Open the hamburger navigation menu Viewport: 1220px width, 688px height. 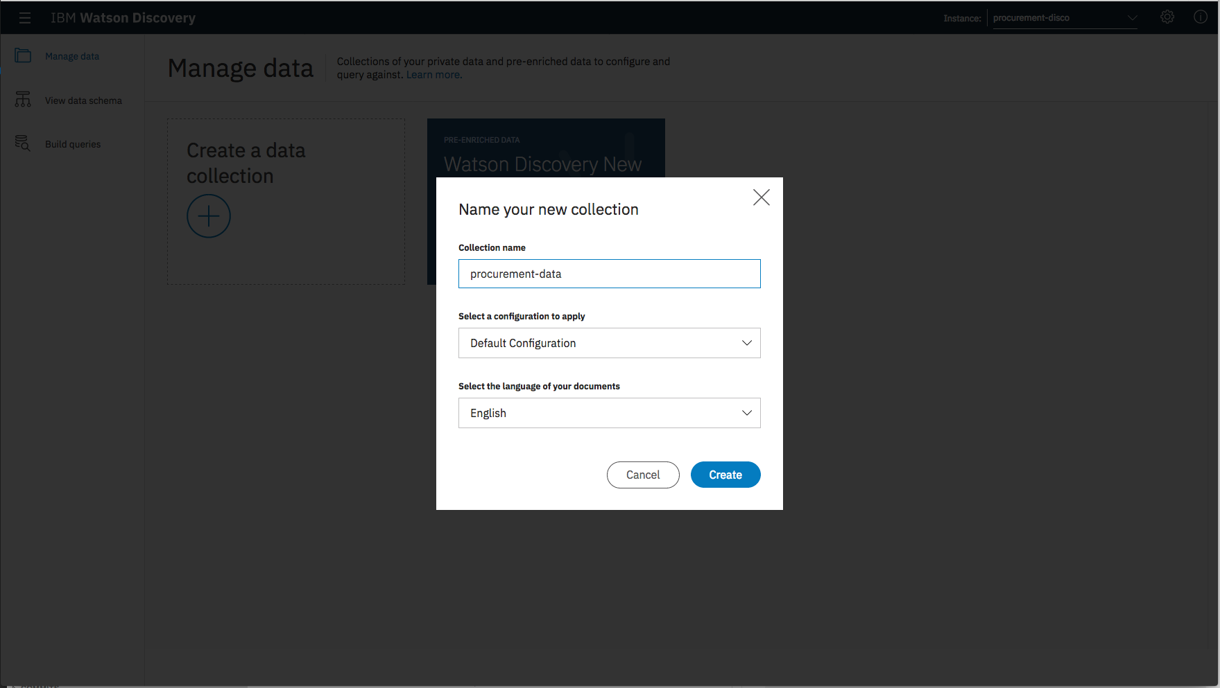[25, 18]
